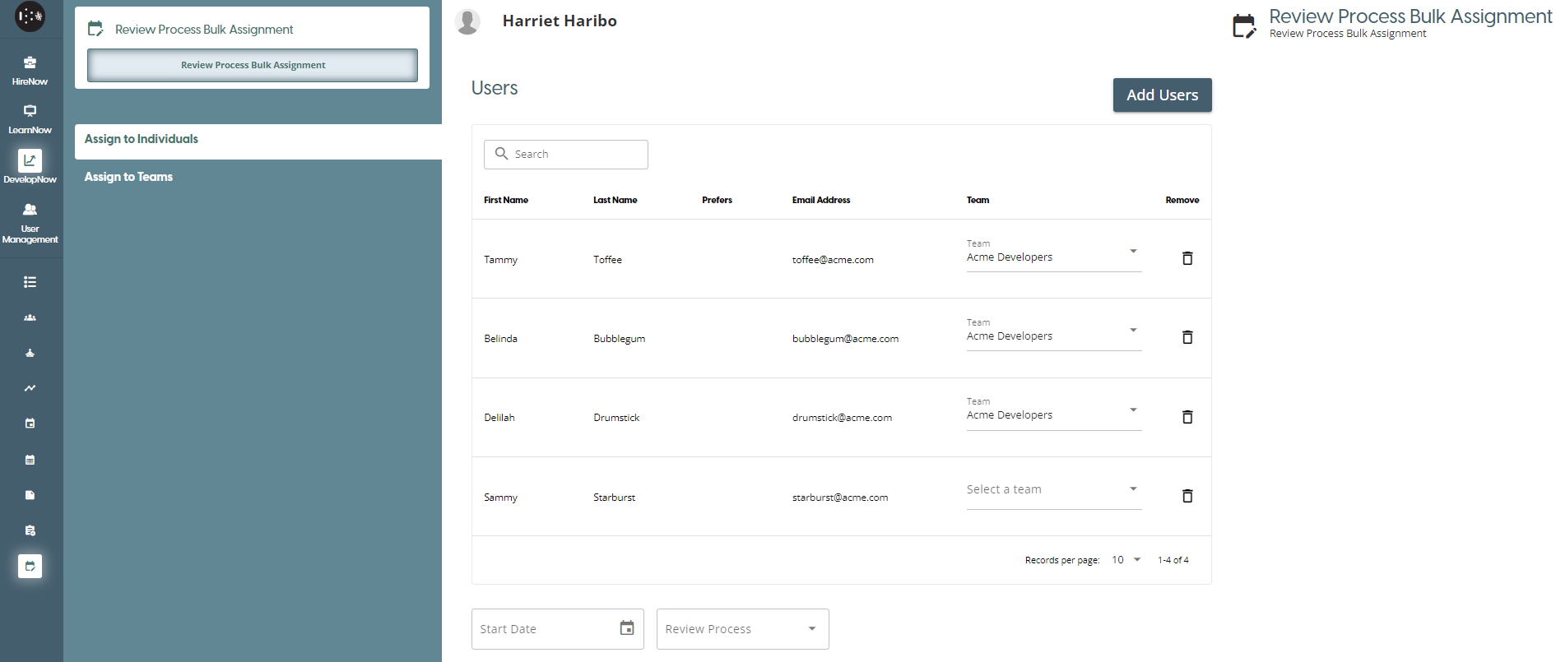Delete Tammy Toffee from users list
The image size is (1556, 662).
(x=1187, y=258)
